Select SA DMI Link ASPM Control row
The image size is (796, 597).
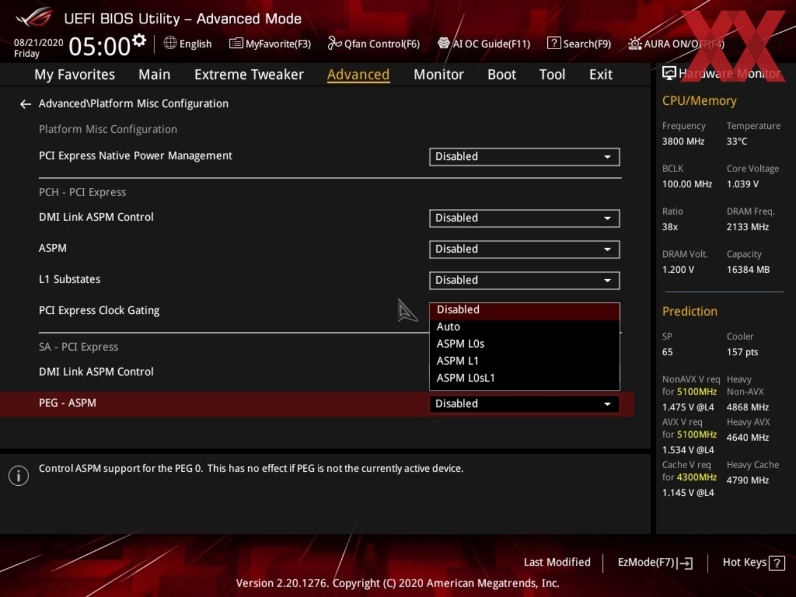click(x=96, y=372)
